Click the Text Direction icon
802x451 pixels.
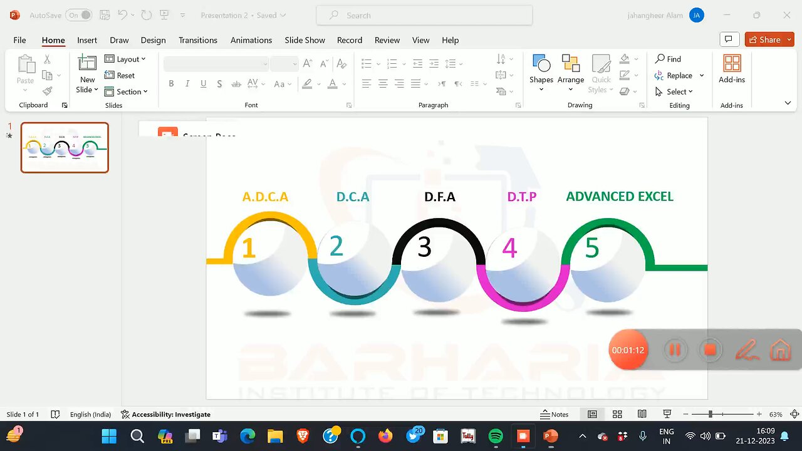tap(501, 59)
